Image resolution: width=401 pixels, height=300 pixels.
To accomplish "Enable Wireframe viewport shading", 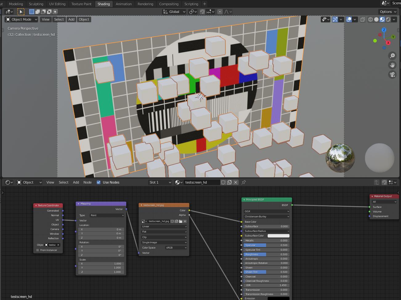I will [x=370, y=19].
